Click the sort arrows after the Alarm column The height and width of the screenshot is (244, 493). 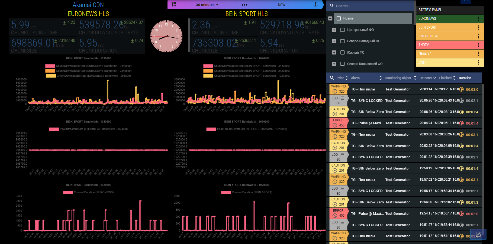coord(381,78)
